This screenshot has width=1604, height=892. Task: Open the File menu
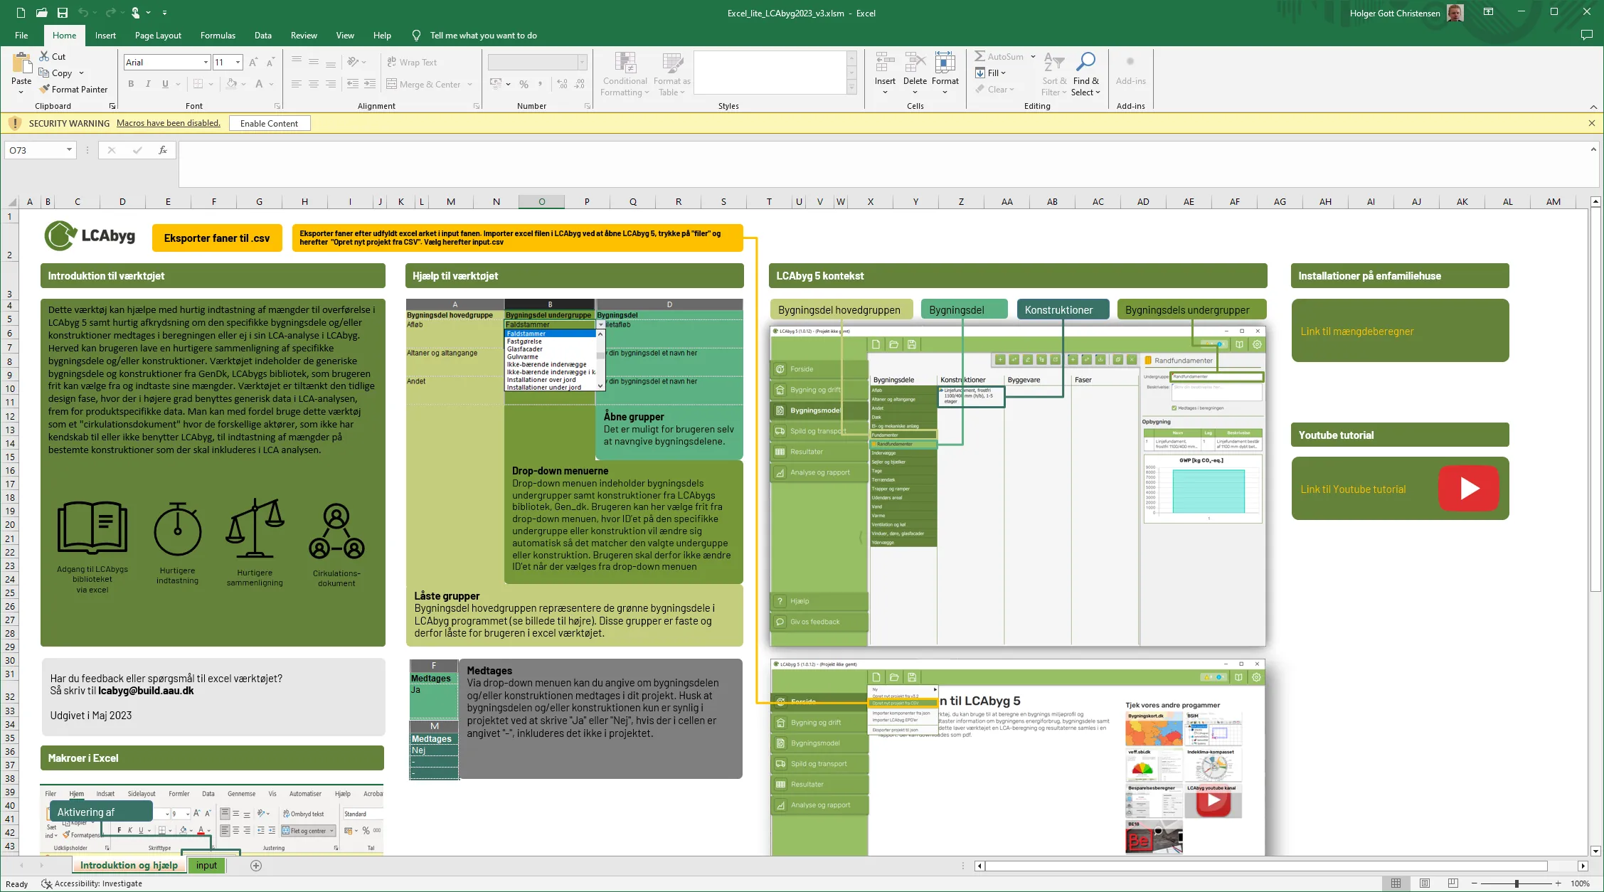(22, 36)
